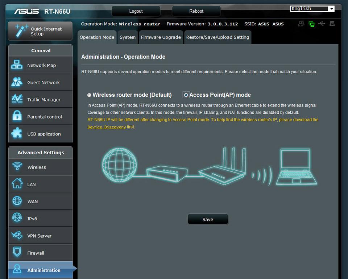Click the Quick Internet Setup button

(x=40, y=31)
